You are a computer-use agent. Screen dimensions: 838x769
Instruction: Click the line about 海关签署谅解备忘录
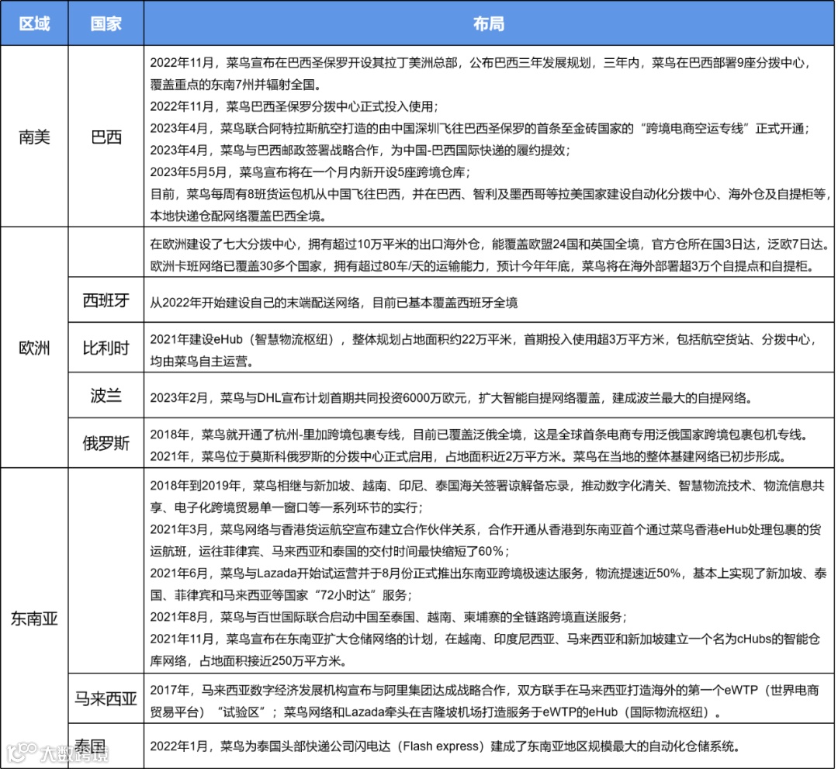pos(487,485)
